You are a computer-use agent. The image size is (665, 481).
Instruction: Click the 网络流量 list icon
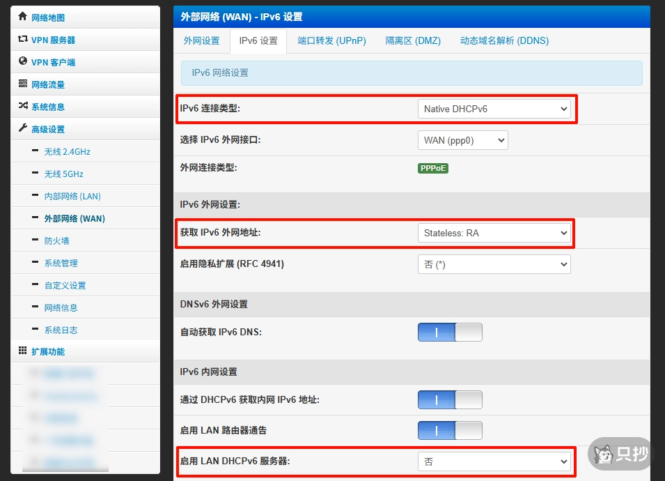point(23,84)
